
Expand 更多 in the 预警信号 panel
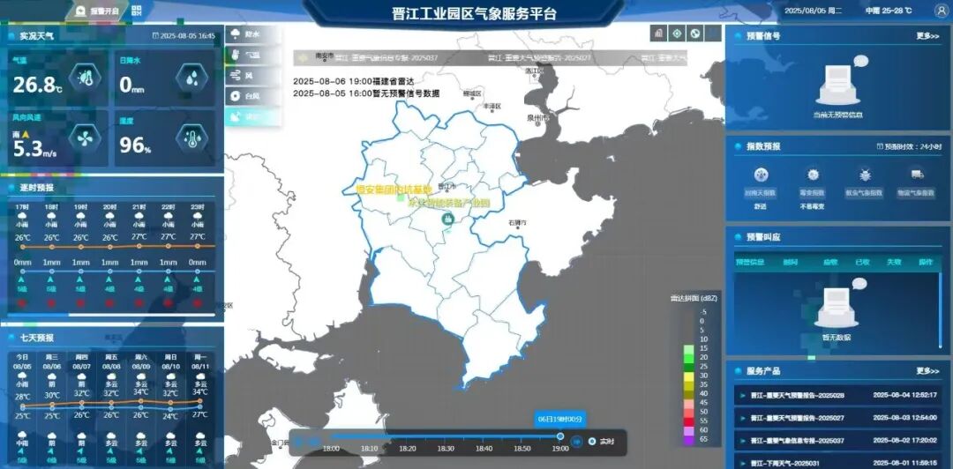coord(927,36)
